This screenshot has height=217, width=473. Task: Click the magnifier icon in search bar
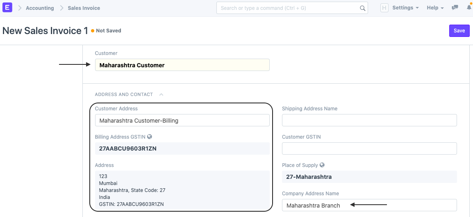pos(362,8)
